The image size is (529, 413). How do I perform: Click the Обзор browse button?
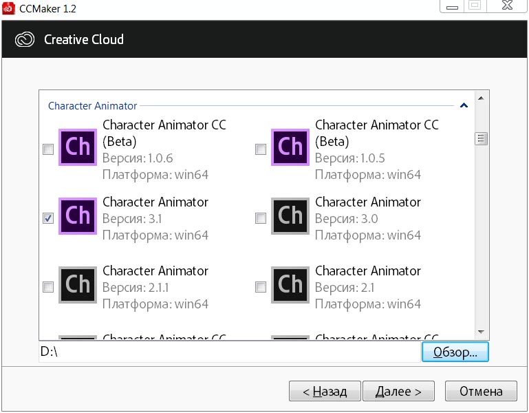pos(455,352)
